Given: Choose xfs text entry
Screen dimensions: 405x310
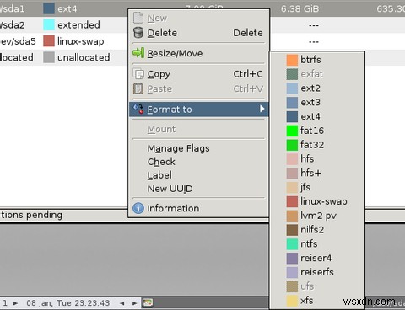Looking at the screenshot, I should [306, 301].
